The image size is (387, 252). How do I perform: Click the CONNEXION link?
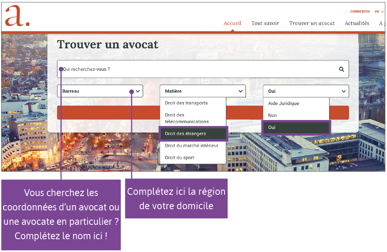click(x=359, y=12)
